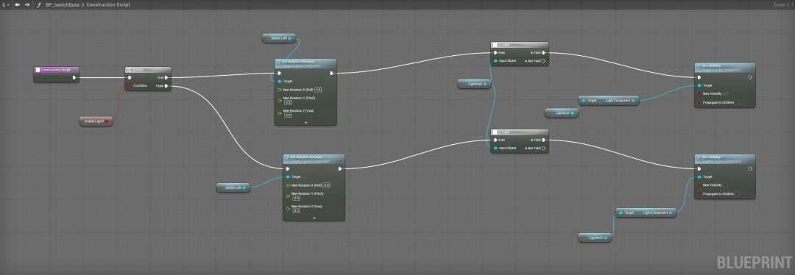Click the Zoom 1:1 indicator text

point(782,4)
